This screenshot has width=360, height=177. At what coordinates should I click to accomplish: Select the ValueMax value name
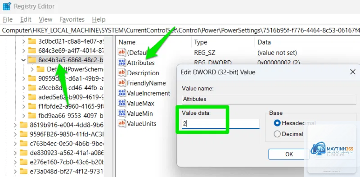coord(141,104)
